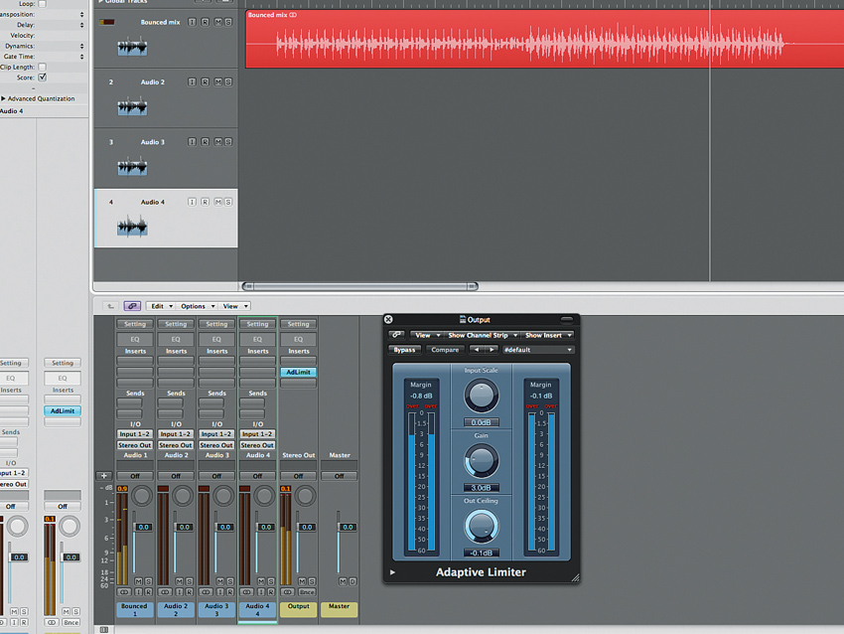Open the #default preset dropdown
The width and height of the screenshot is (844, 634).
[x=537, y=350]
